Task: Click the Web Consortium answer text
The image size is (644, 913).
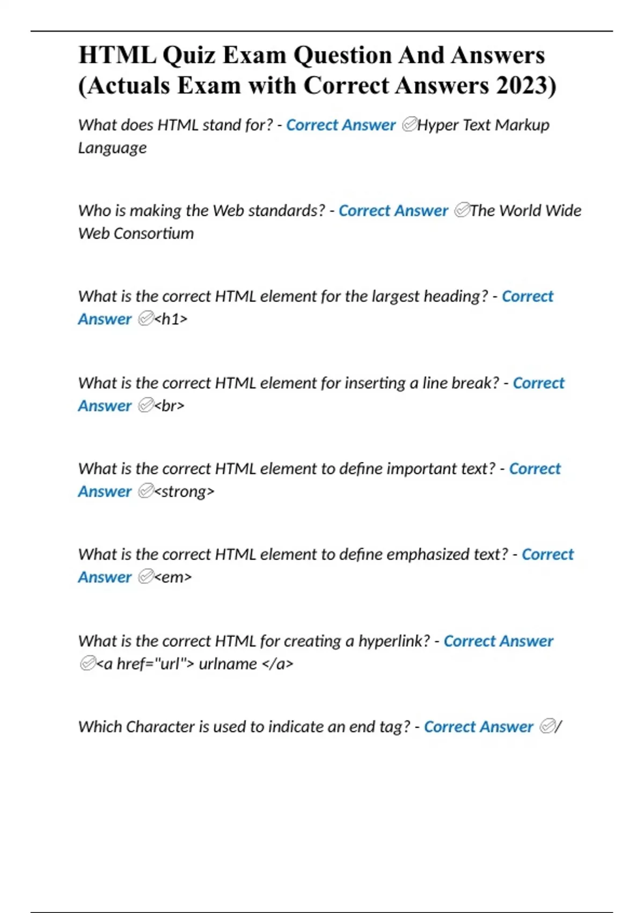Action: [x=136, y=234]
